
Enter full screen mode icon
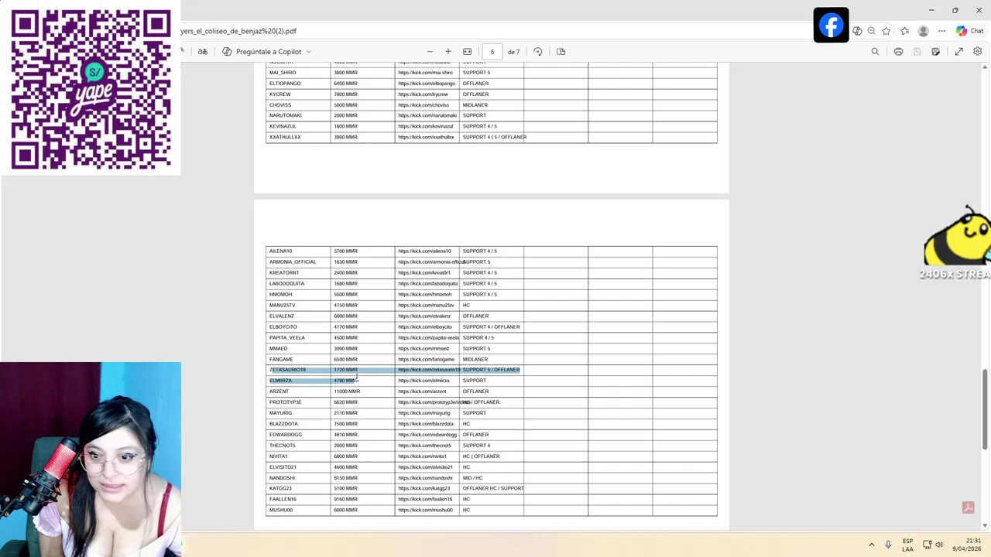(x=959, y=52)
